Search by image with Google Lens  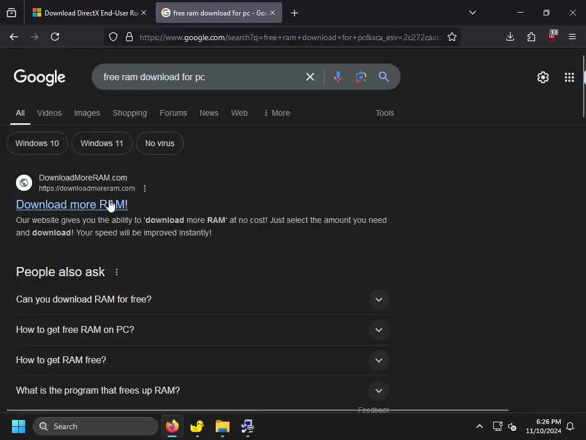click(361, 77)
